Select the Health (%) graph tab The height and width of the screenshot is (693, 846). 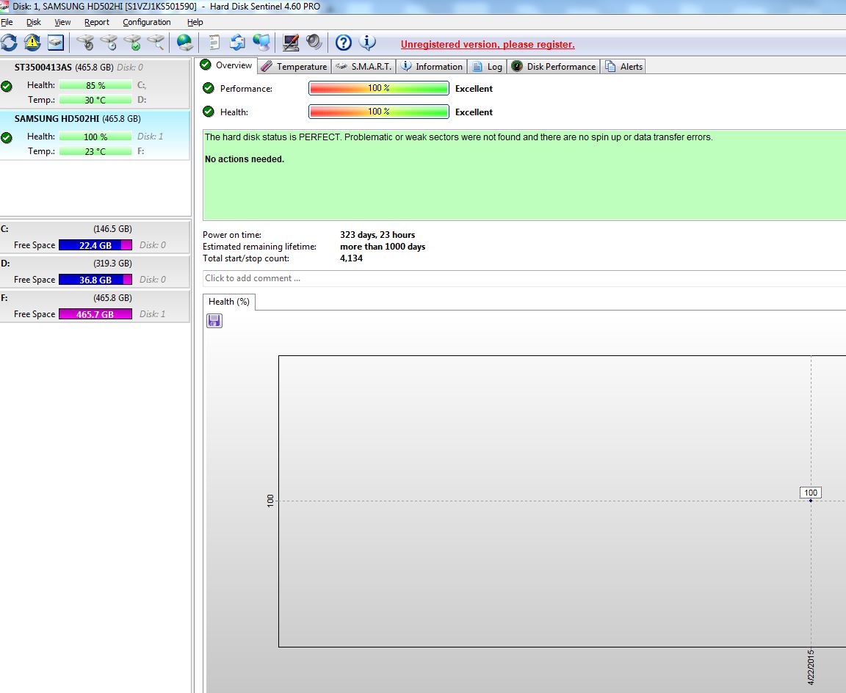tap(229, 302)
